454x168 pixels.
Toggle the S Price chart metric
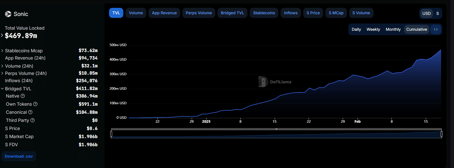(313, 13)
